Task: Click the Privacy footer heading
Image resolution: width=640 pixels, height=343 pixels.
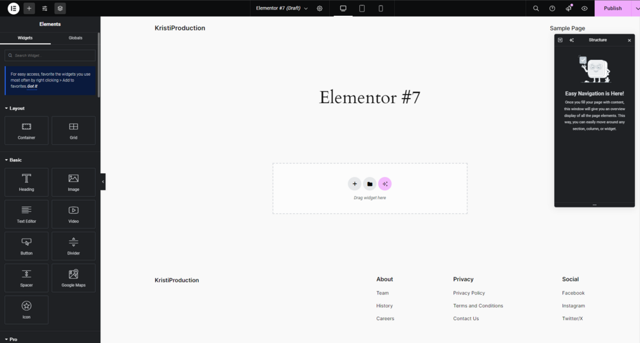Action: pos(463,279)
